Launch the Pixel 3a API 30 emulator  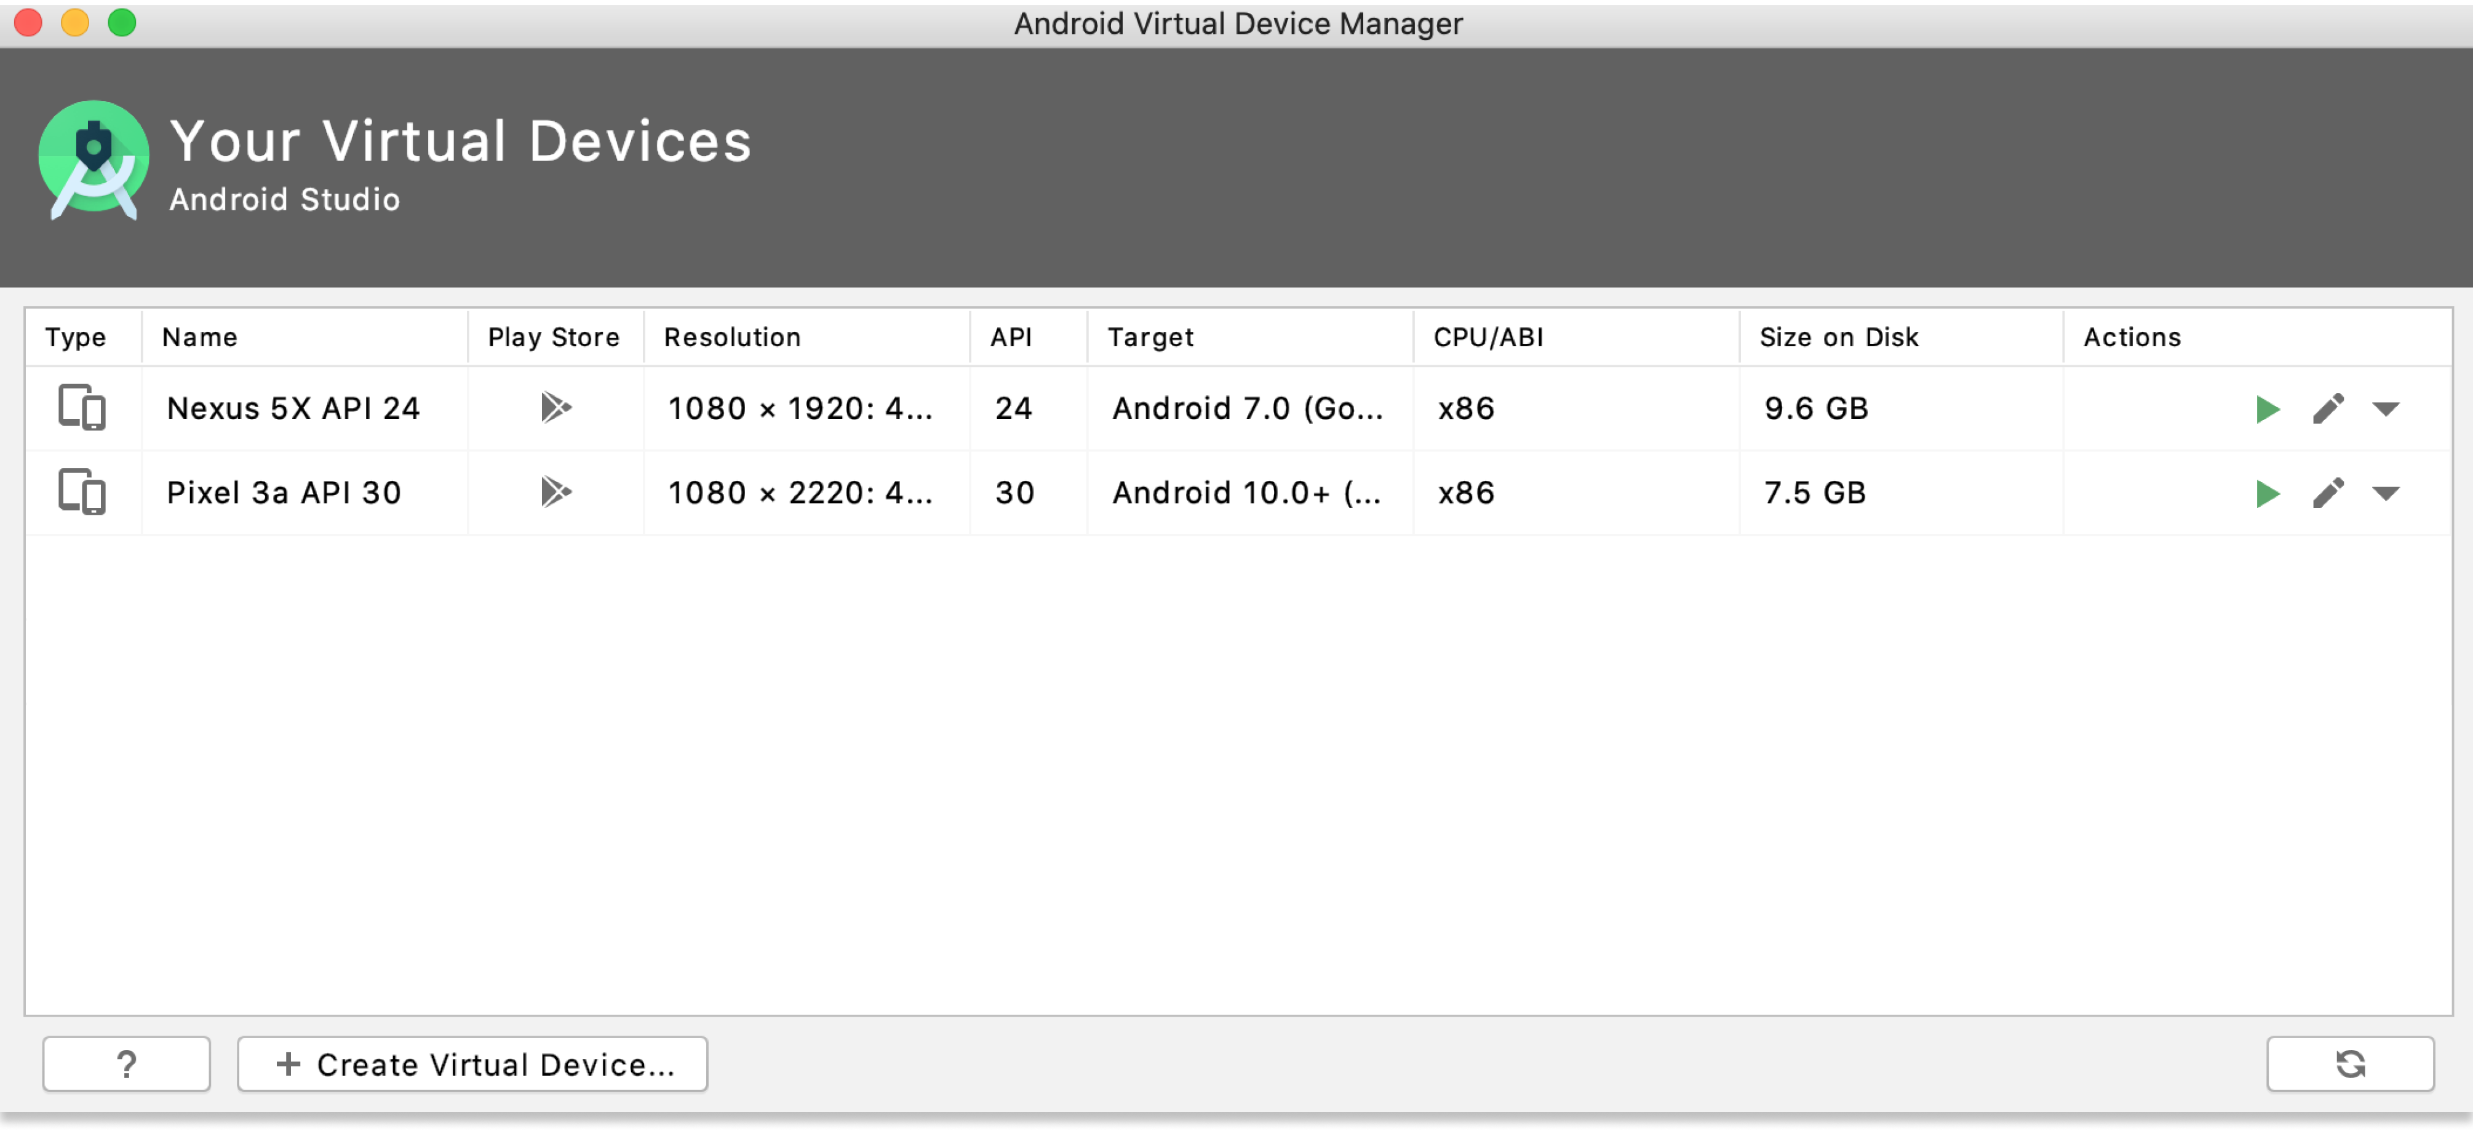click(2266, 493)
